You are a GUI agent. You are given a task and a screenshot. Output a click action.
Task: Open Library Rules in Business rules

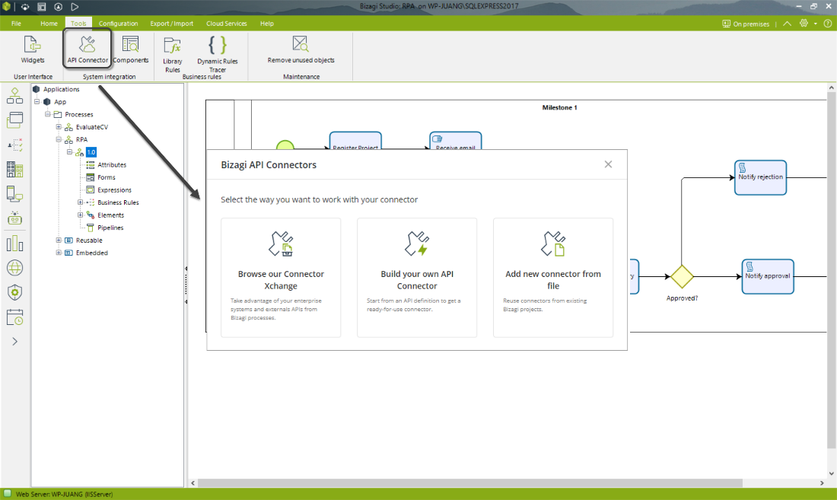tap(173, 54)
